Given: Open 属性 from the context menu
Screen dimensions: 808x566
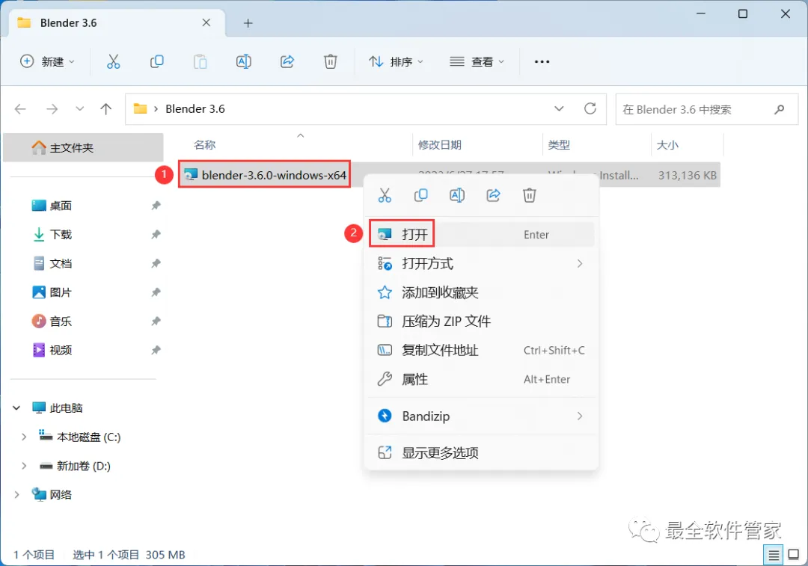Looking at the screenshot, I should [482, 379].
